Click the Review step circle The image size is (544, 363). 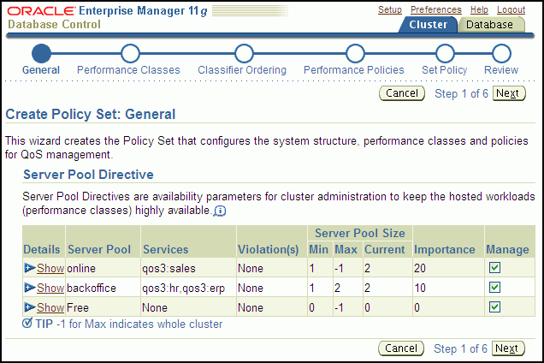coord(501,54)
